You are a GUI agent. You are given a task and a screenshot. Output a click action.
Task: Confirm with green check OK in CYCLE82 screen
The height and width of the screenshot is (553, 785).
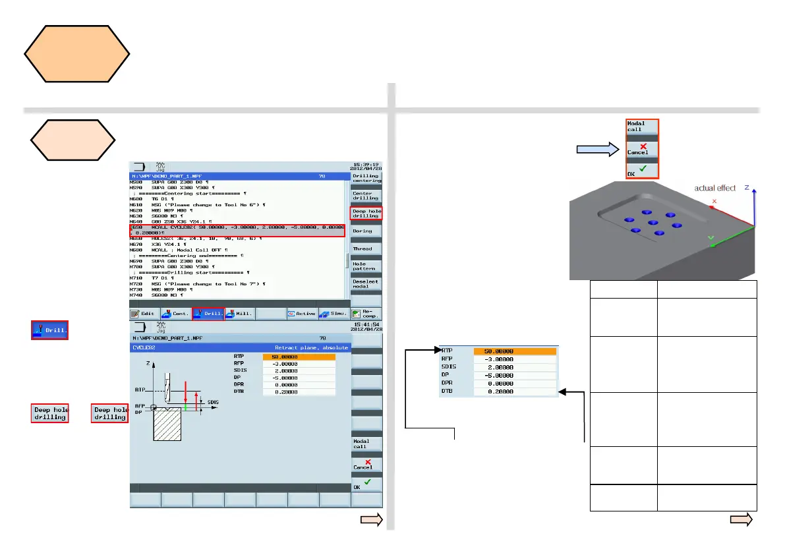pyautogui.click(x=367, y=484)
